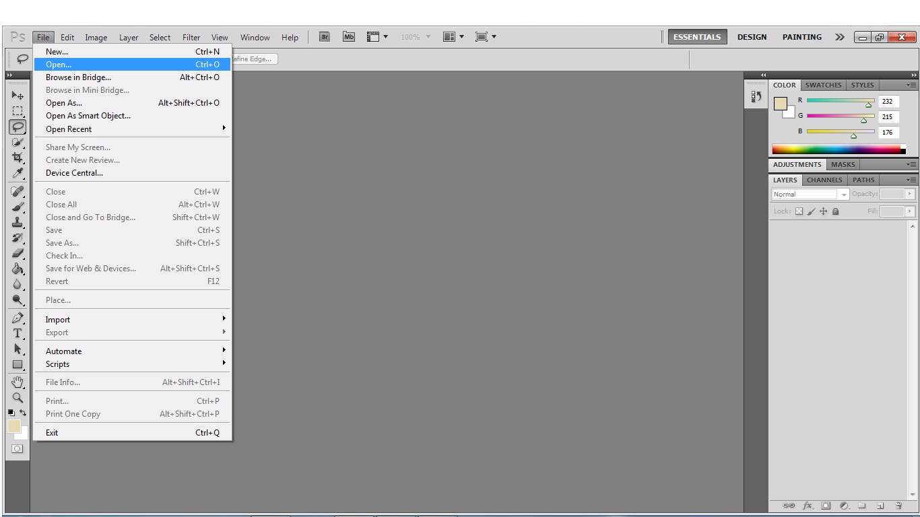The width and height of the screenshot is (920, 517).
Task: Open the Screen Mode dropdown
Action: coord(486,37)
